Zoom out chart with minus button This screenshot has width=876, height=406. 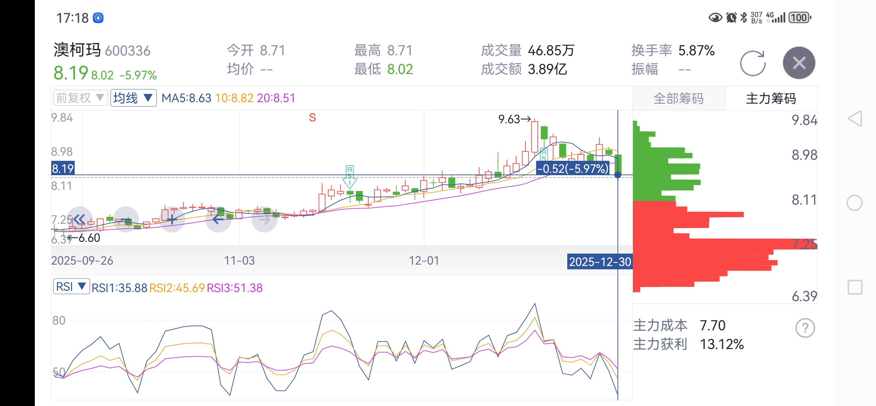126,219
